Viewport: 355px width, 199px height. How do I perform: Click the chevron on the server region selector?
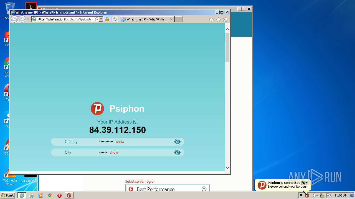[204, 189]
